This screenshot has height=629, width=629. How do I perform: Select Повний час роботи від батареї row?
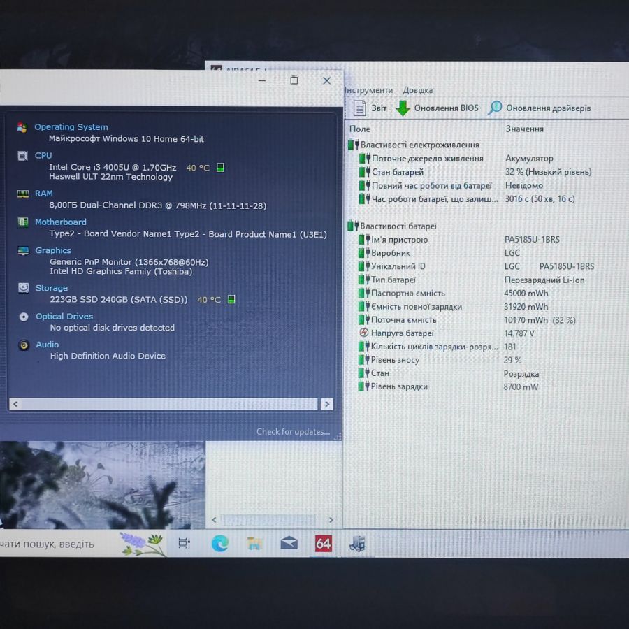pyautogui.click(x=451, y=186)
